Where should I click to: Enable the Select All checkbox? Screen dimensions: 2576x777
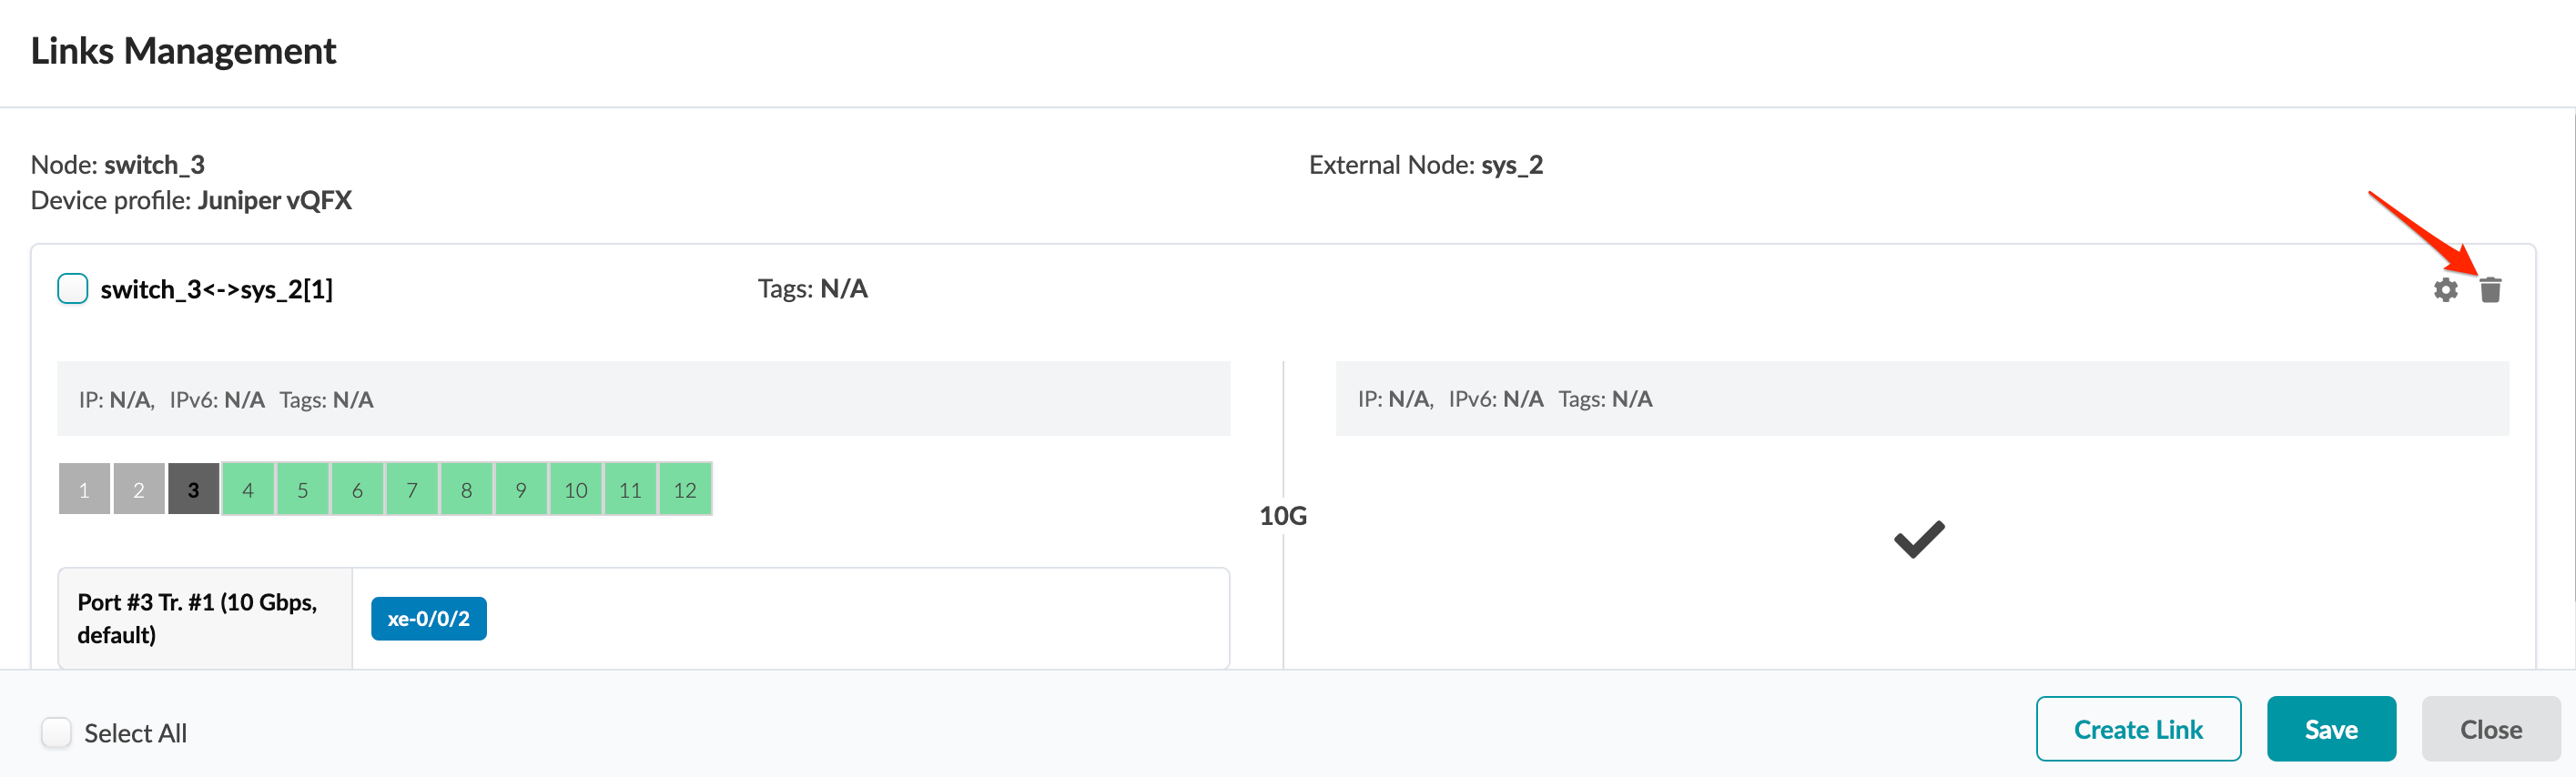(x=57, y=732)
